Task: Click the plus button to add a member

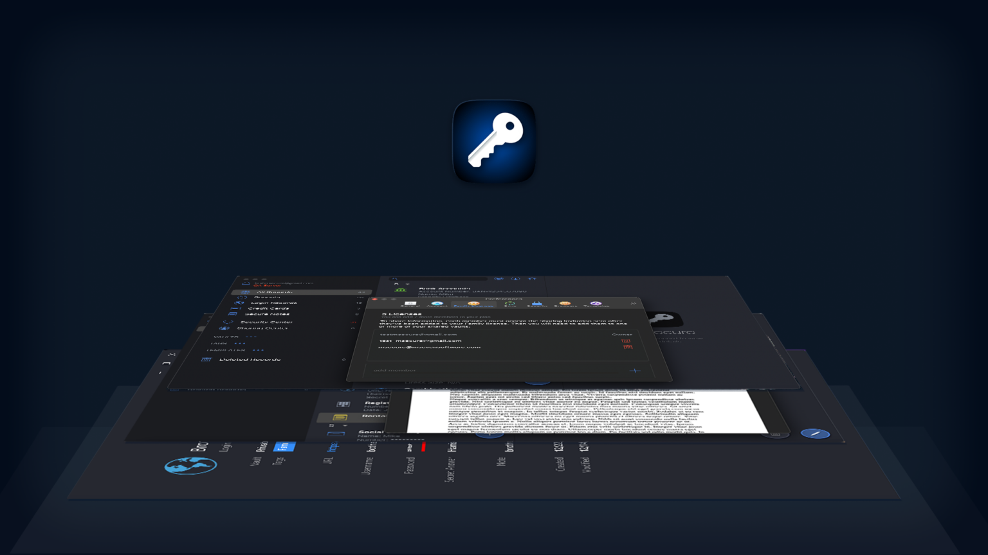Action: tap(635, 371)
